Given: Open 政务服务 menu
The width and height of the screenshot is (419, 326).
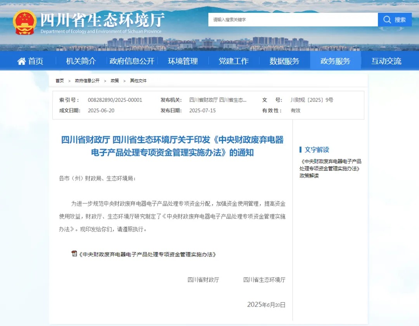Looking at the screenshot, I should click(x=335, y=61).
